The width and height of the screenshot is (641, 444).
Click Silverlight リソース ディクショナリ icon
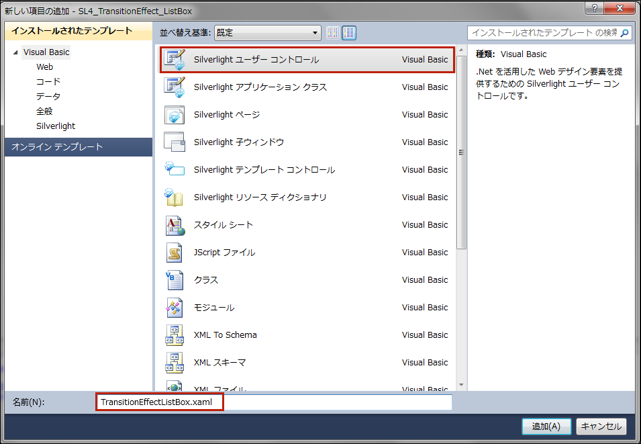tap(174, 197)
